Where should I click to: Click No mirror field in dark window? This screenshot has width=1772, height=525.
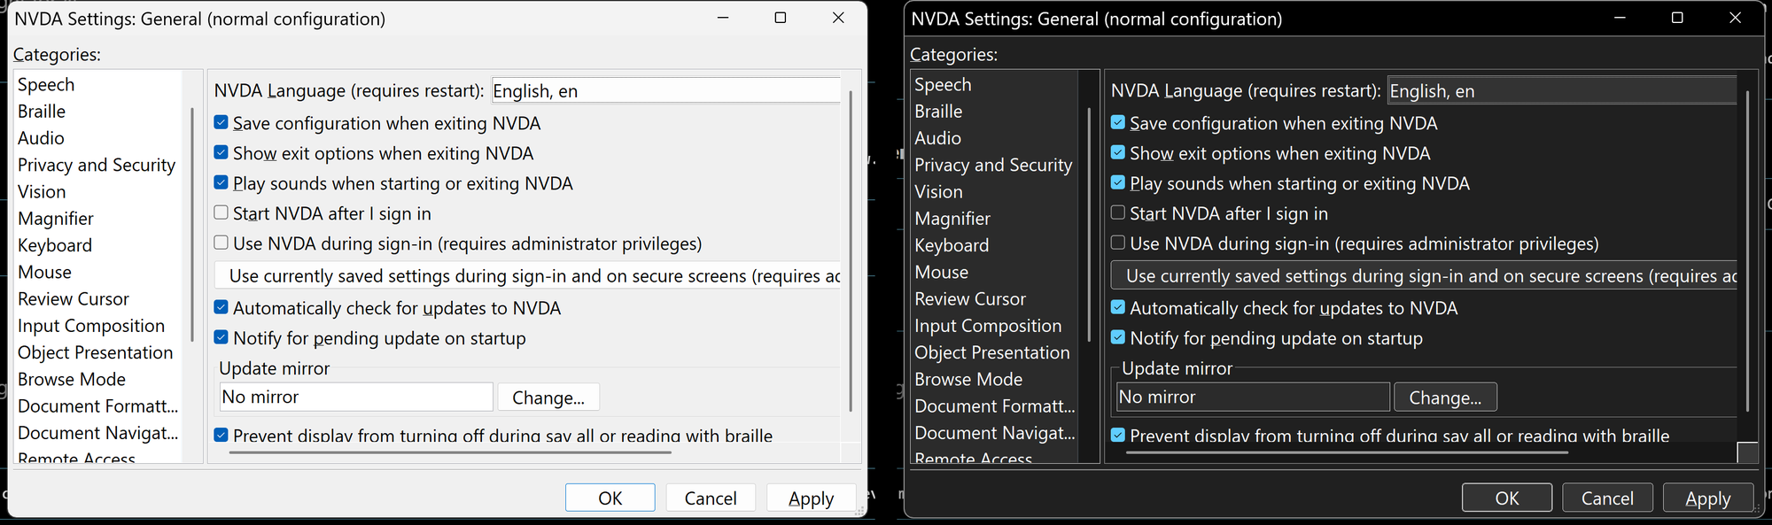tap(1253, 398)
